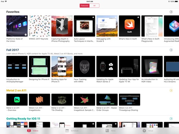The width and height of the screenshot is (179, 134).
Task: Click the Venue location arrow icon
Action: (x=144, y=131)
